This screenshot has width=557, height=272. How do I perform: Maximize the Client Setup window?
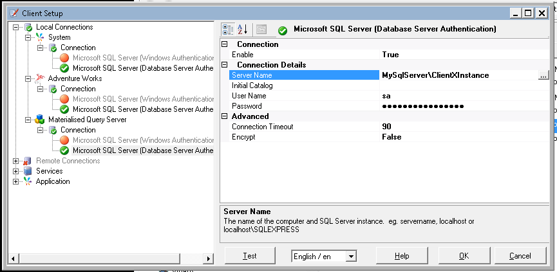coord(529,14)
